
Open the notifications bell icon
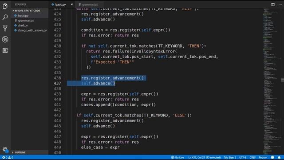[279, 157]
